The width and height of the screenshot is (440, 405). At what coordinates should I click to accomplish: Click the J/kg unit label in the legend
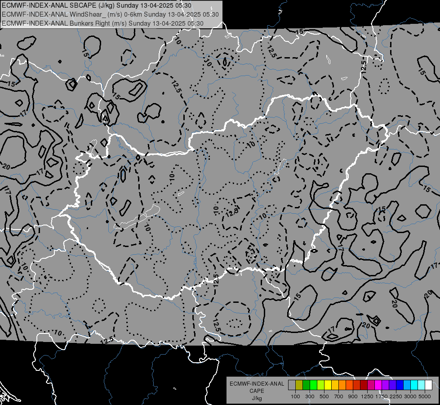(x=257, y=398)
